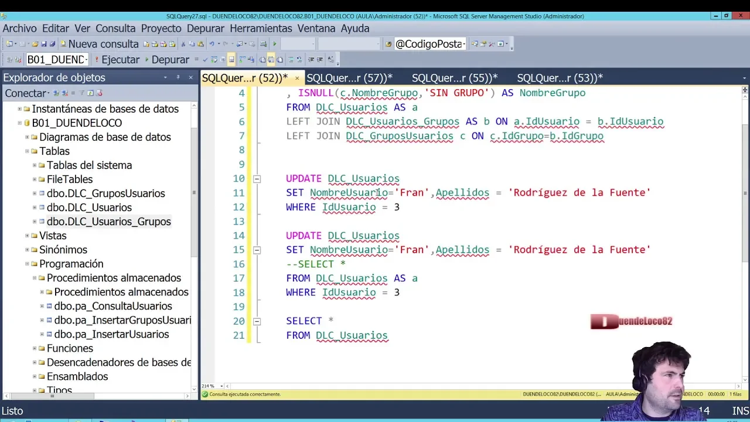Select dbo.pa_ConsultaUsuarios stored procedure
The width and height of the screenshot is (750, 422).
(x=113, y=306)
